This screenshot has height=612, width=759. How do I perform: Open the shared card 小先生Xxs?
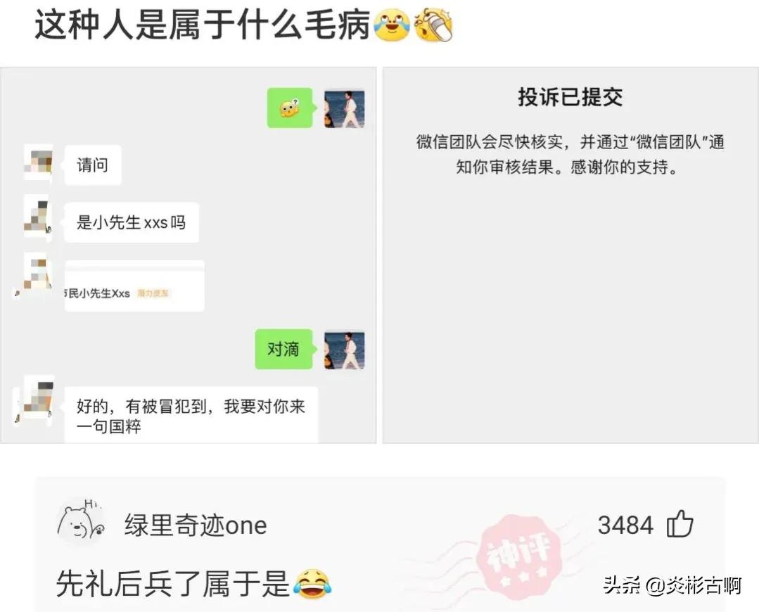click(x=134, y=286)
